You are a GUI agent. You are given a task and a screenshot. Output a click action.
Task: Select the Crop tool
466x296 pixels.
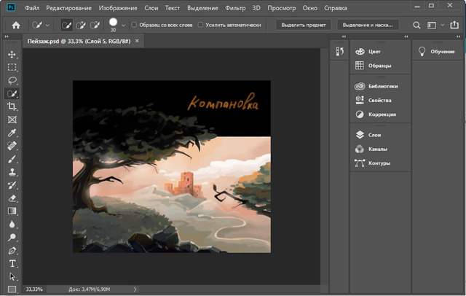pos(12,106)
